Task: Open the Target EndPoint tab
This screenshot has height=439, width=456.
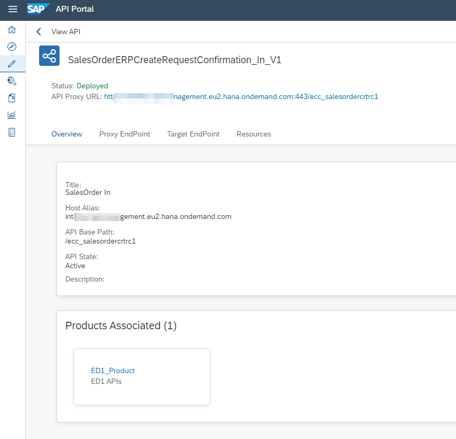Action: pos(193,134)
